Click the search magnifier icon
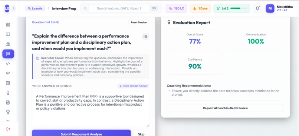The image size is (299, 136). coord(85,8)
